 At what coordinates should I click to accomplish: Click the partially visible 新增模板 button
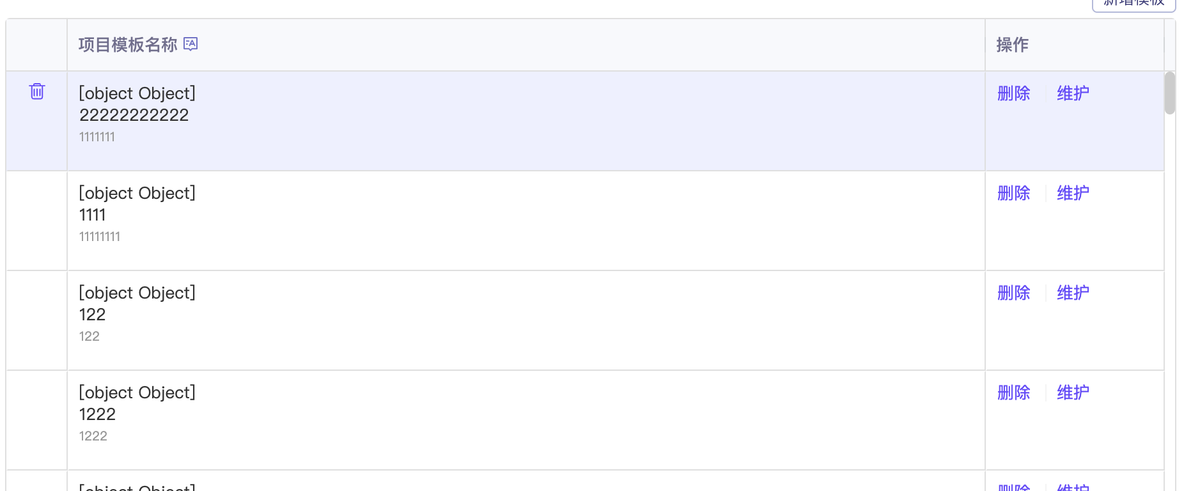[1133, 4]
